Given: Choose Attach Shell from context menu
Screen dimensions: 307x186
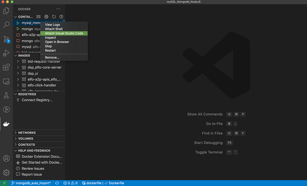Looking at the screenshot, I should pyautogui.click(x=64, y=29).
